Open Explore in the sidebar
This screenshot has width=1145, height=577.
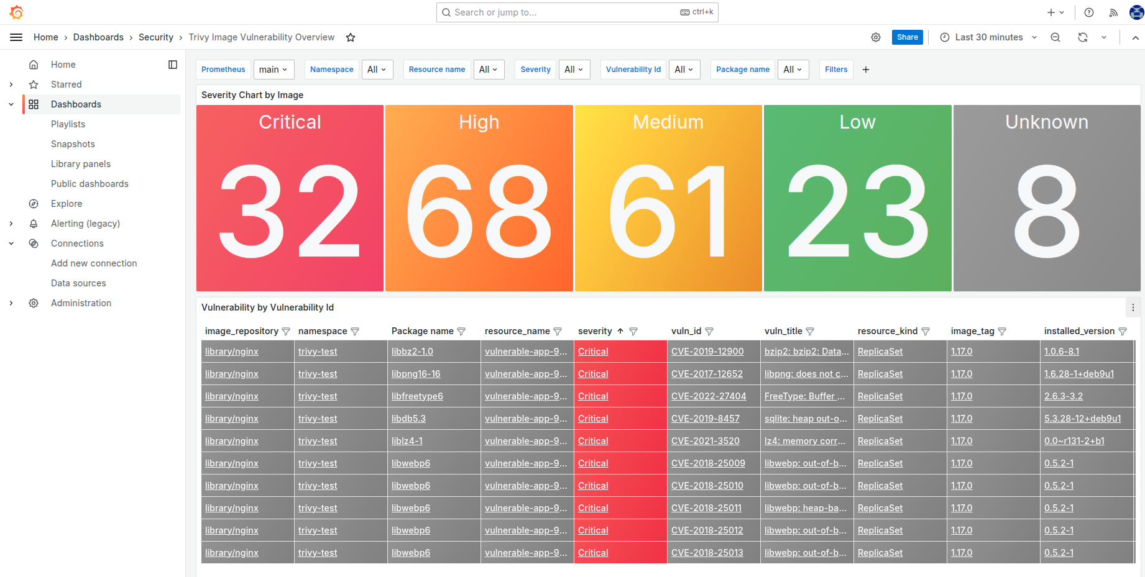[x=67, y=204]
